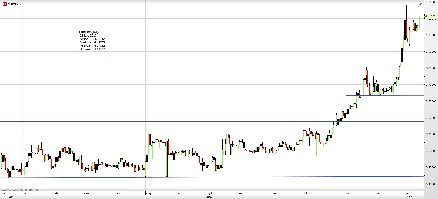Click the febr. month label on time axis
Image resolution: width=438 pixels, height=199 pixels.
click(57, 194)
